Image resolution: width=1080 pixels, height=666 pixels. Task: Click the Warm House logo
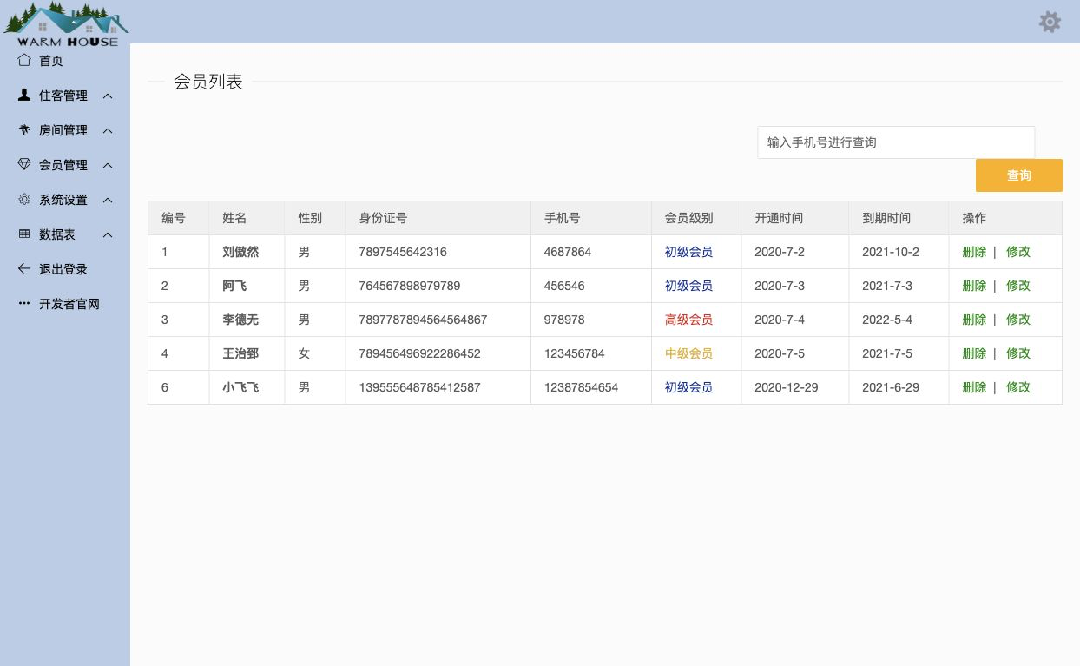(x=66, y=24)
